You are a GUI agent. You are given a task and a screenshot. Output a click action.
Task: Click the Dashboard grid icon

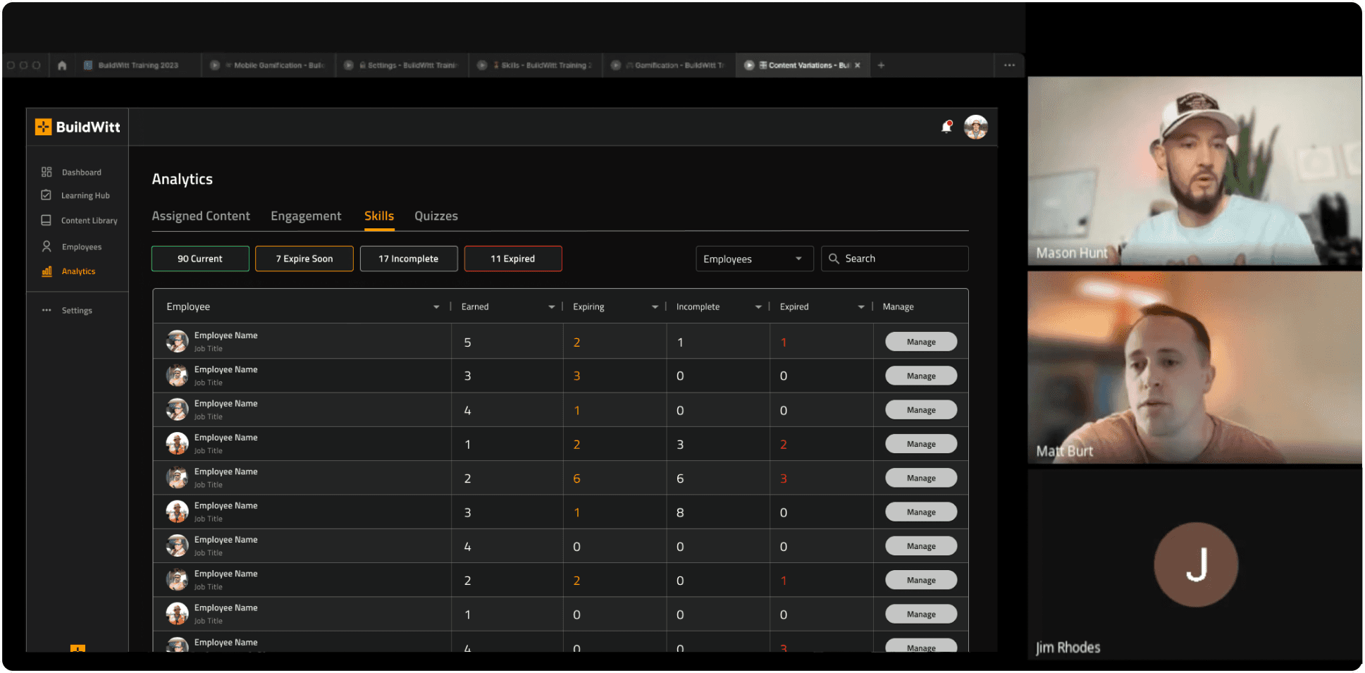(x=47, y=172)
